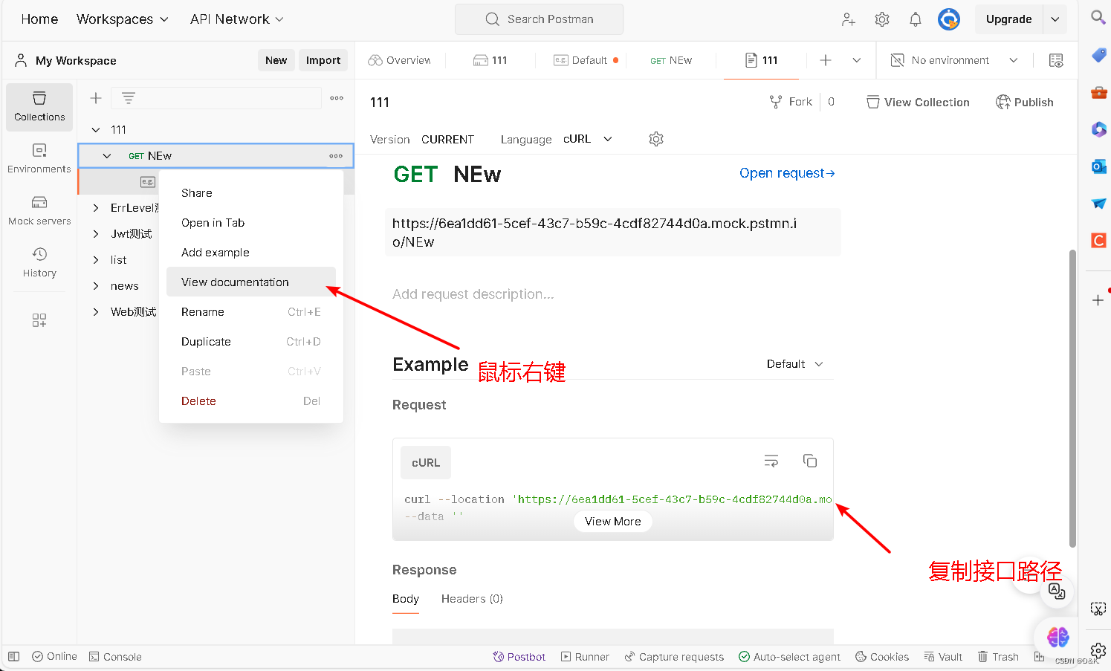Image resolution: width=1111 pixels, height=671 pixels.
Task: Open the cURL language dropdown
Action: (588, 139)
